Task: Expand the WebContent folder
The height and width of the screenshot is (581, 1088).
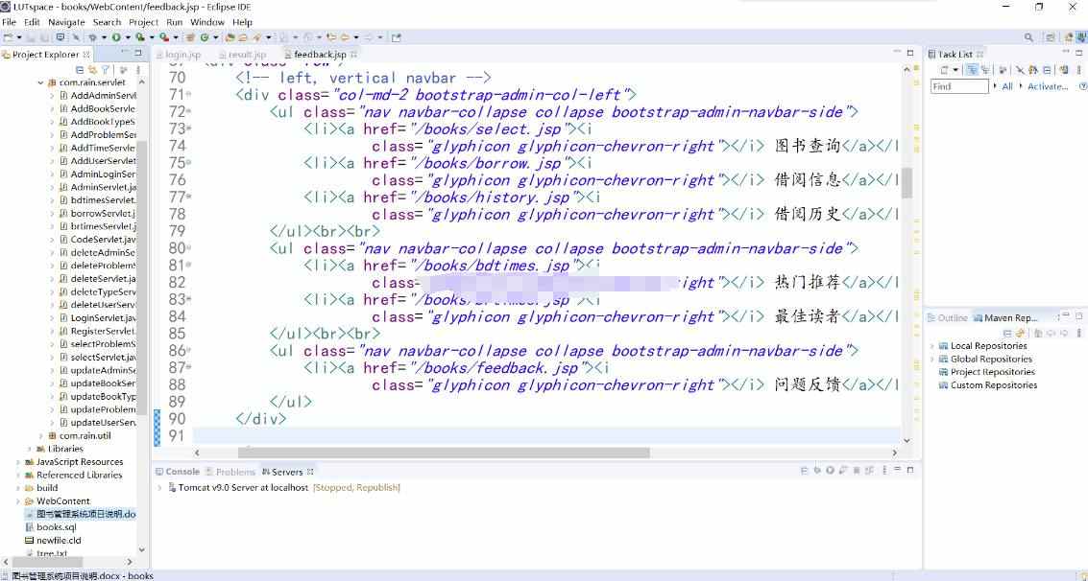Action: (17, 500)
